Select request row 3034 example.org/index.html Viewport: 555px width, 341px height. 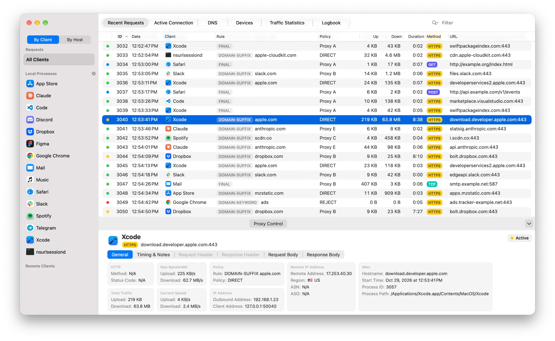tap(317, 65)
